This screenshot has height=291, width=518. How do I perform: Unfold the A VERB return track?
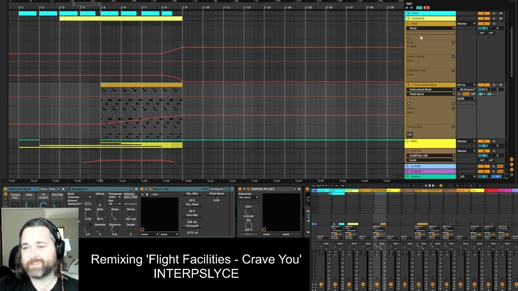407,166
